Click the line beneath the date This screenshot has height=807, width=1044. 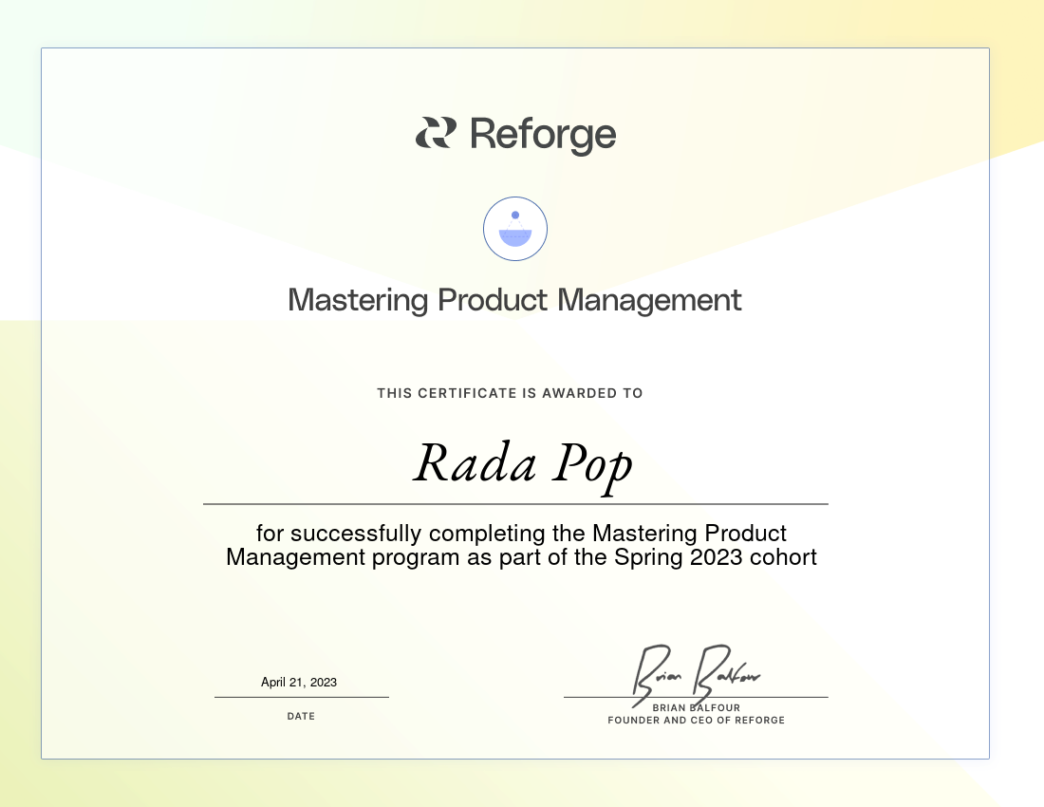301,697
